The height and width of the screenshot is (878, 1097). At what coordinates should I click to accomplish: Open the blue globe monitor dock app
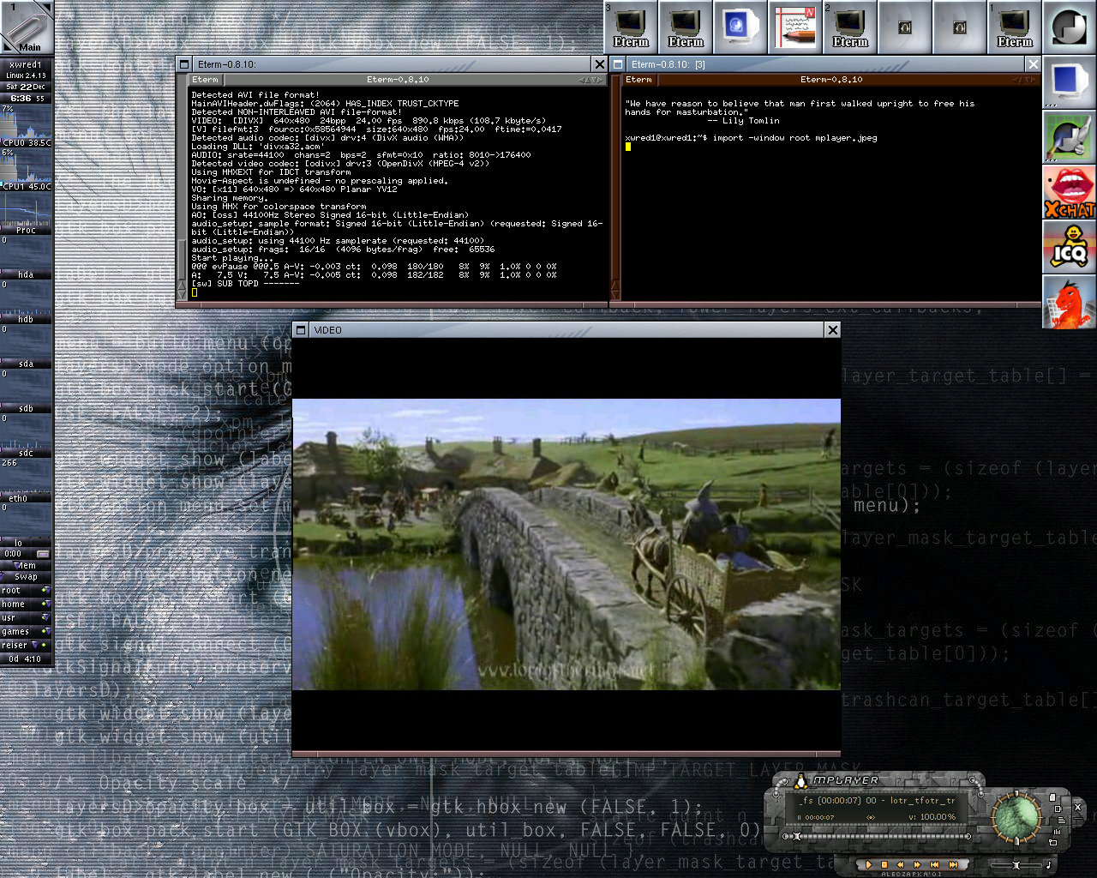point(739,26)
